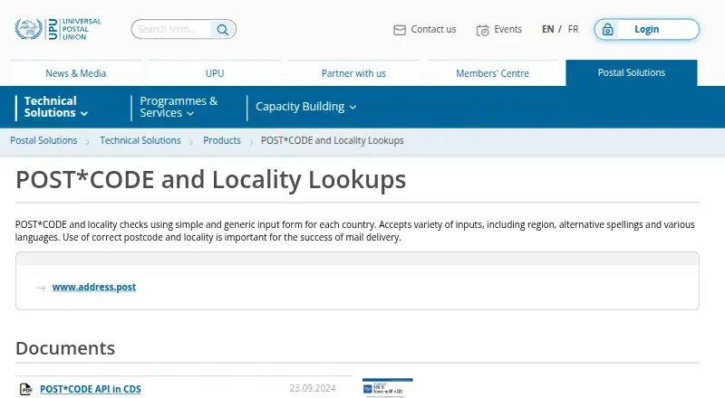The width and height of the screenshot is (725, 398).
Task: Click the padlock icon in the Login button
Action: pyautogui.click(x=607, y=30)
